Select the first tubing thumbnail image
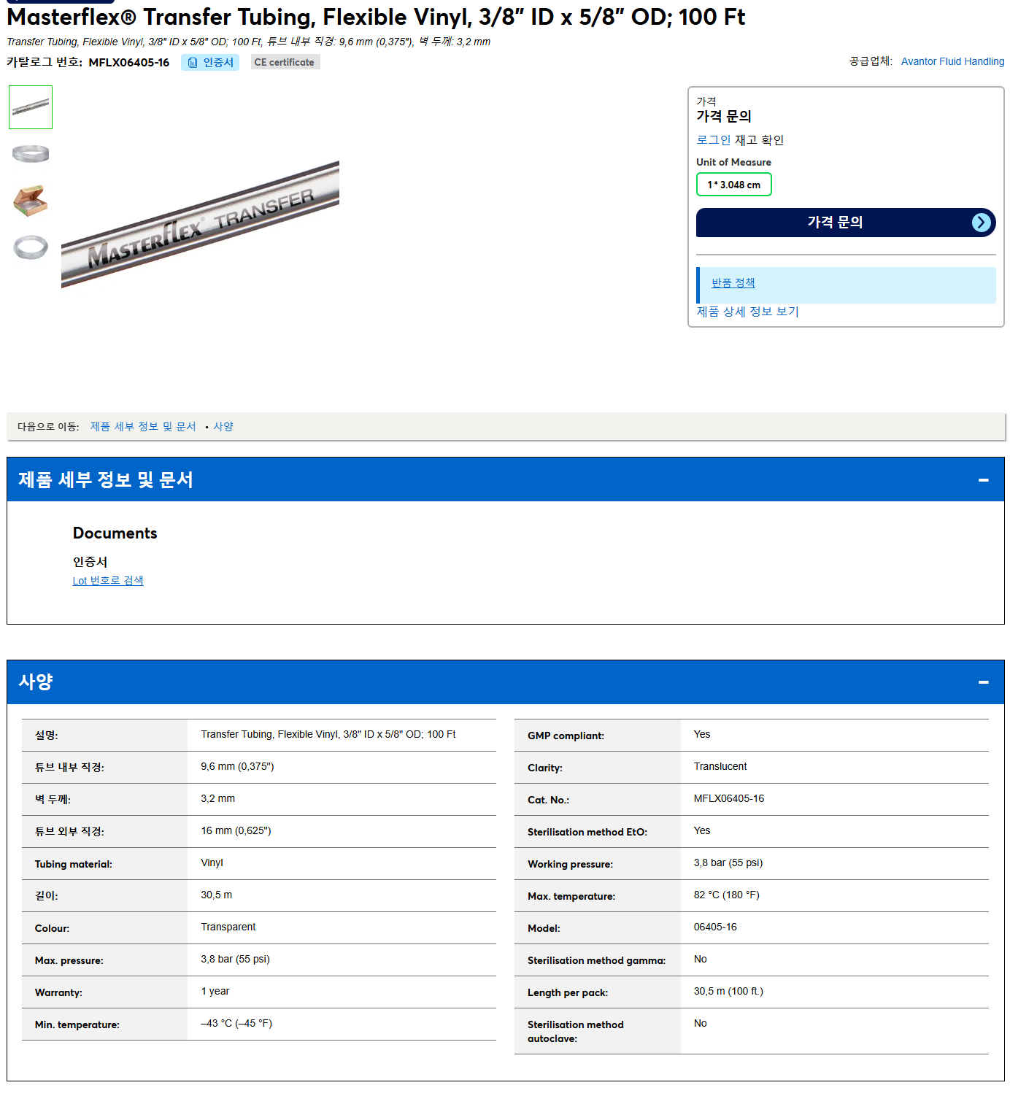 31,107
